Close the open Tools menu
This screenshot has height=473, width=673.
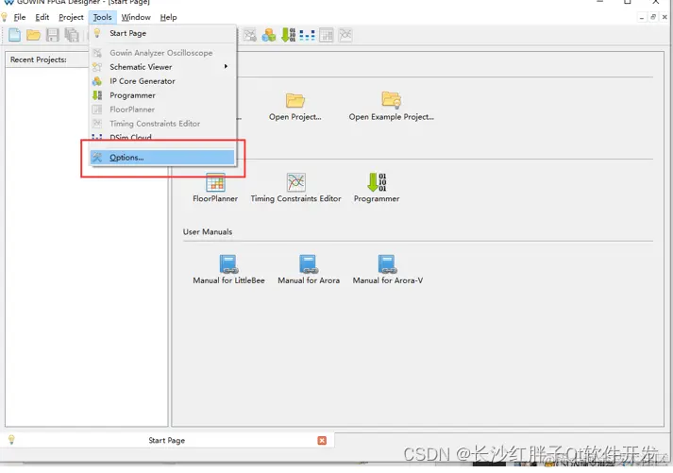[x=103, y=17]
